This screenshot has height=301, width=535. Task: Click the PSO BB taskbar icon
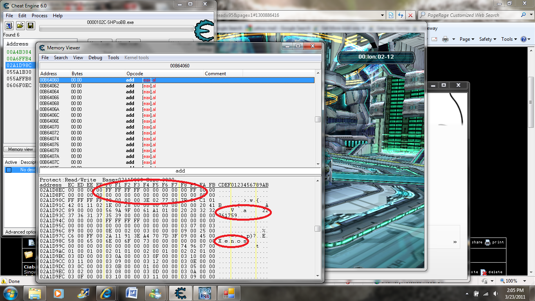pyautogui.click(x=205, y=293)
